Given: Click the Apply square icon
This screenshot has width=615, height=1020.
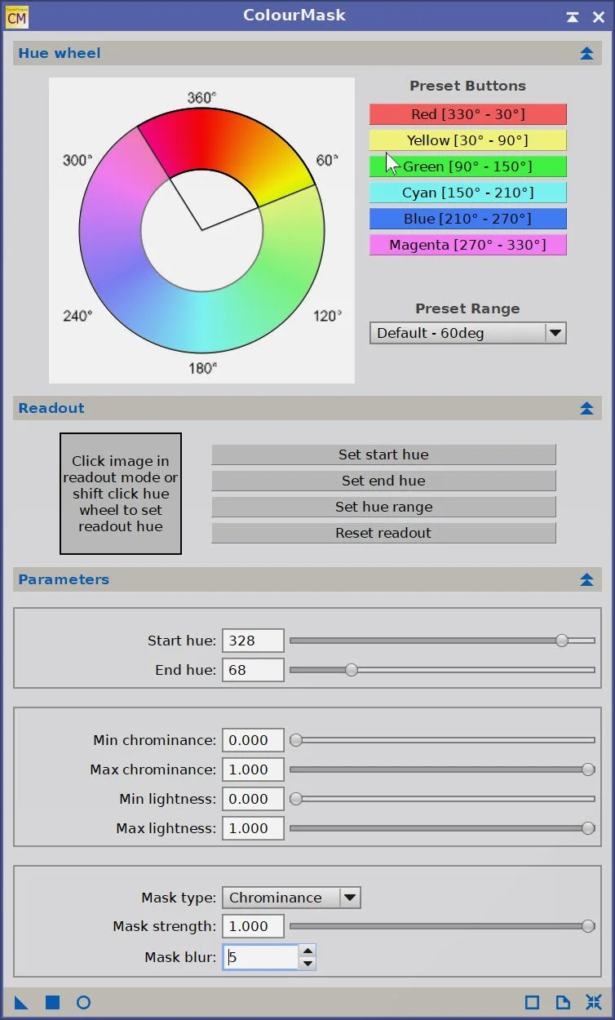Looking at the screenshot, I should click(52, 1003).
